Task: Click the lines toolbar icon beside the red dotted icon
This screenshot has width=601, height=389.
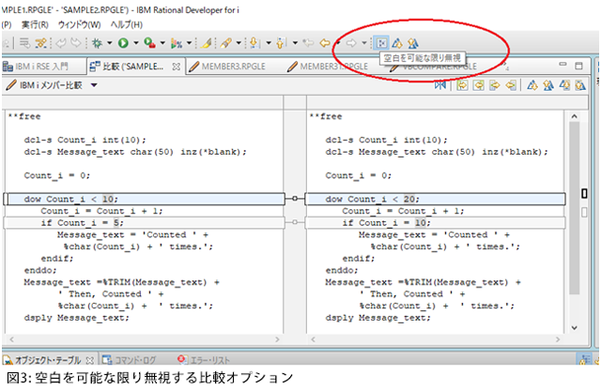Action: 25,43
